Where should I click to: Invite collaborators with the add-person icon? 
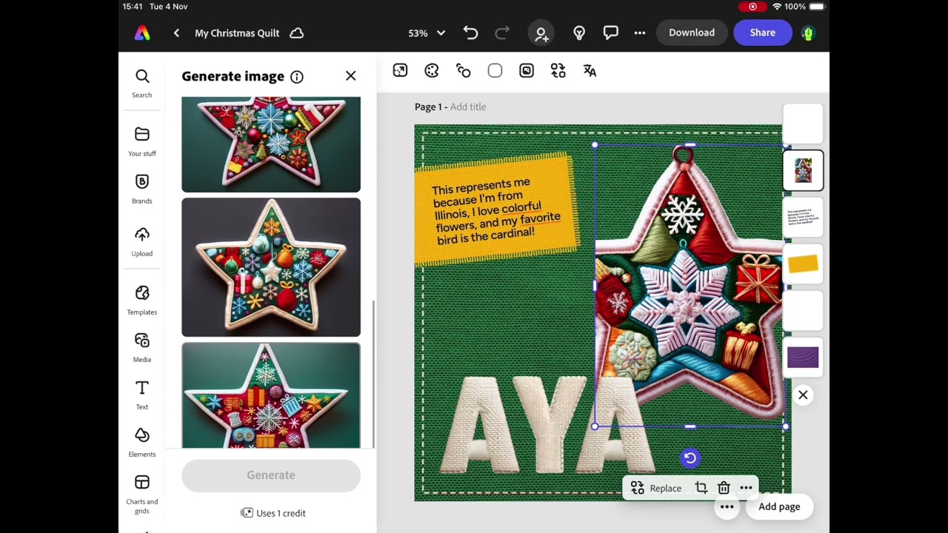click(x=541, y=33)
